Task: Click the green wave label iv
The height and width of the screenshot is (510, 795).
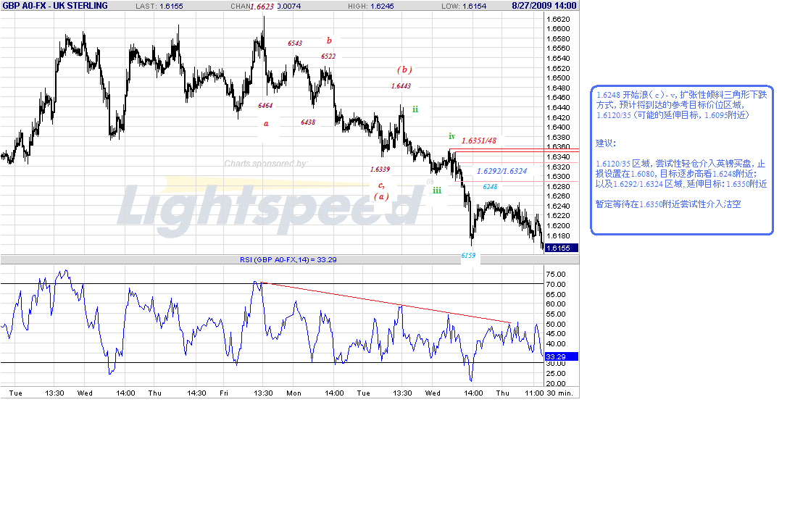Action: [451, 136]
